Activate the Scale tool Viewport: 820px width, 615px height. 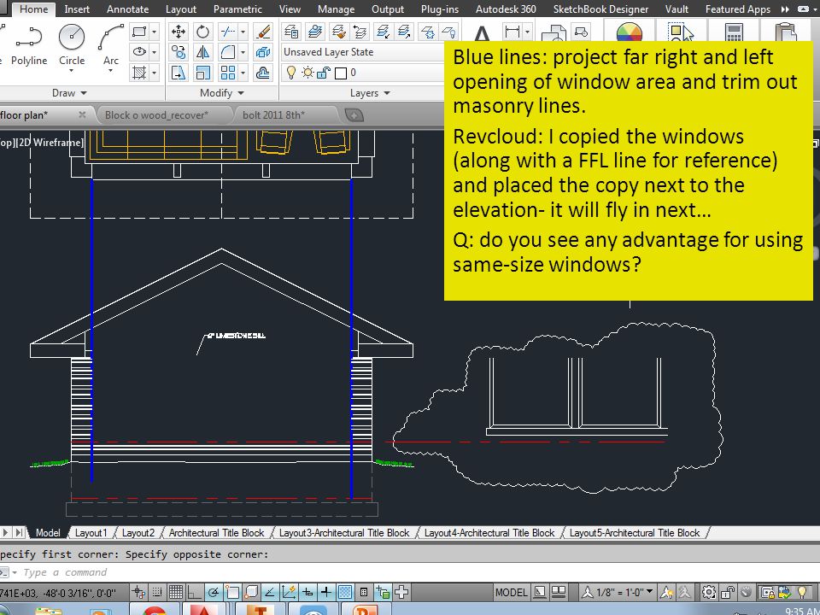click(202, 72)
